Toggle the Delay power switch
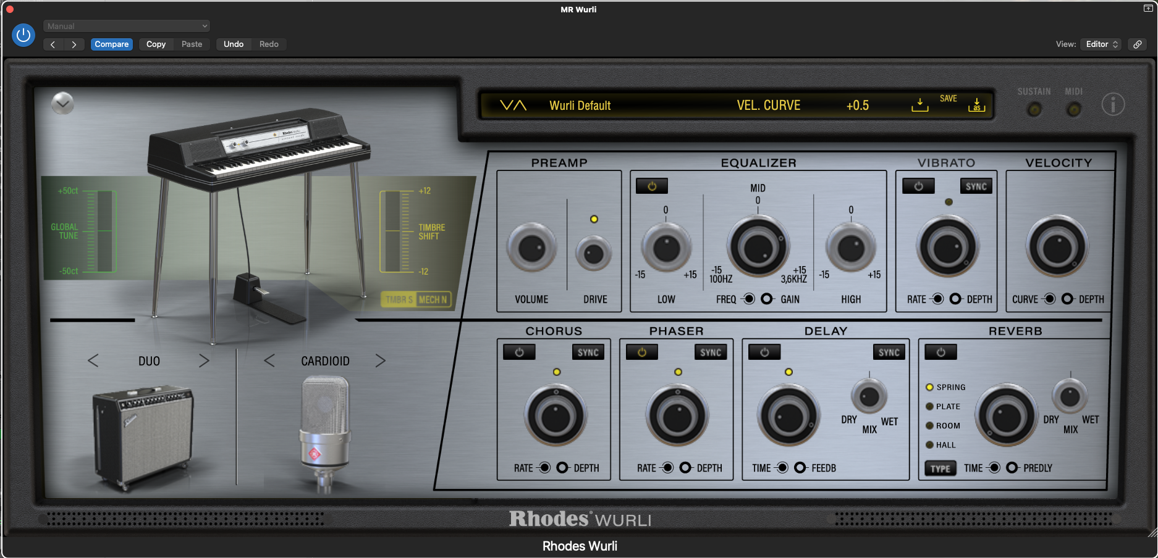Viewport: 1158px width, 558px height. click(764, 352)
